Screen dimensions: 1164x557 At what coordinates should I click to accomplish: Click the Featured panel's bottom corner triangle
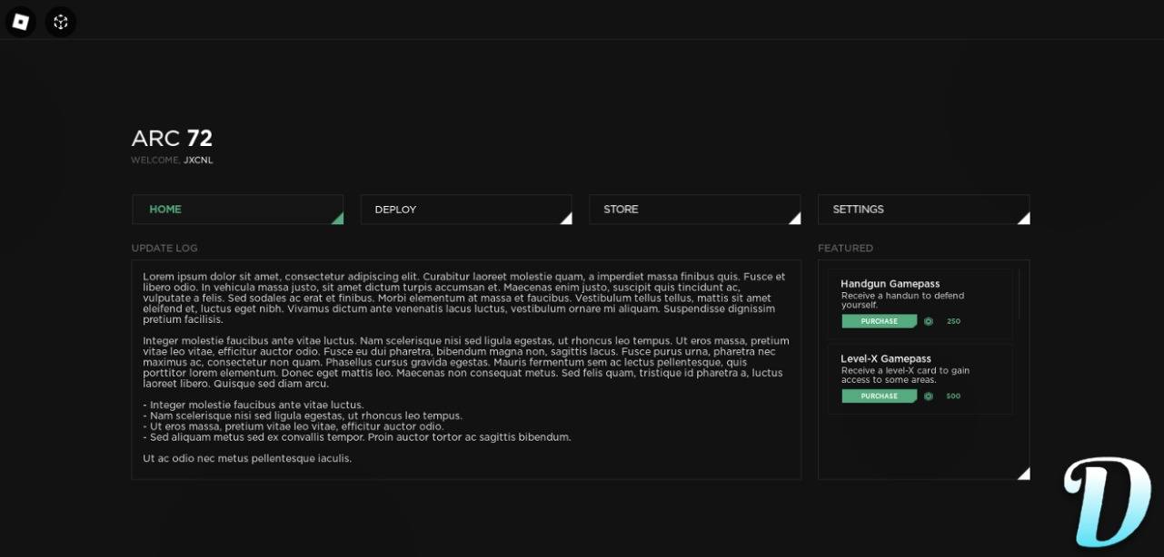tap(1024, 474)
